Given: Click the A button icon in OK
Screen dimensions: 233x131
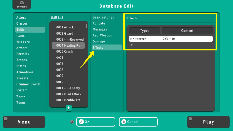Looking at the screenshot, I should (x=81, y=122).
